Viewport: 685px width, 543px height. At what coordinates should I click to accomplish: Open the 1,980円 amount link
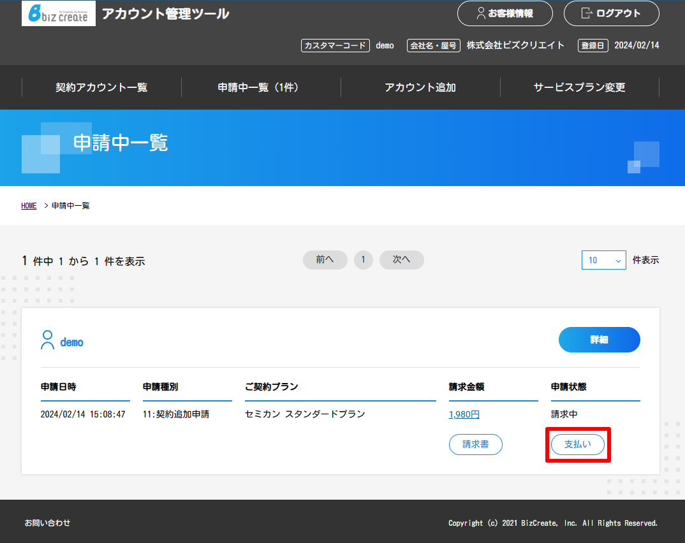pos(464,414)
